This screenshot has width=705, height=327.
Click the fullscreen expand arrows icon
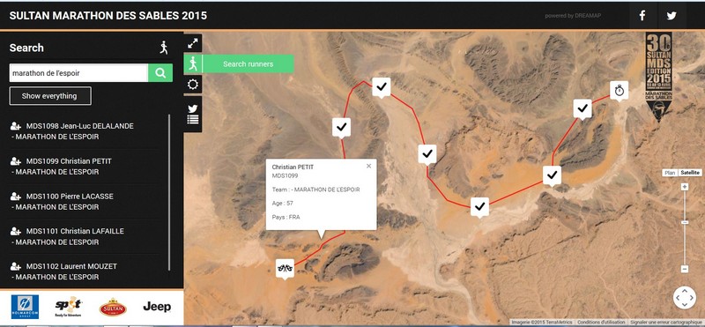(193, 43)
